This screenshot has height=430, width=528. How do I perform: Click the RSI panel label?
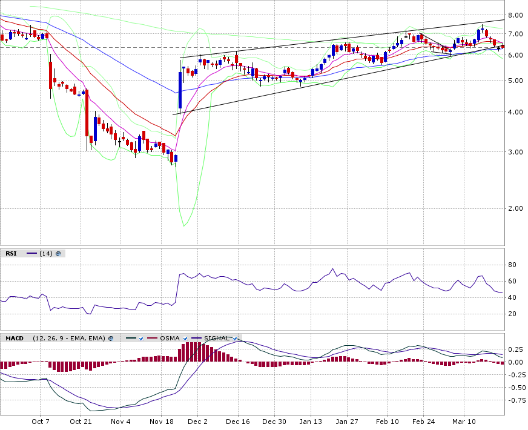(x=11, y=254)
